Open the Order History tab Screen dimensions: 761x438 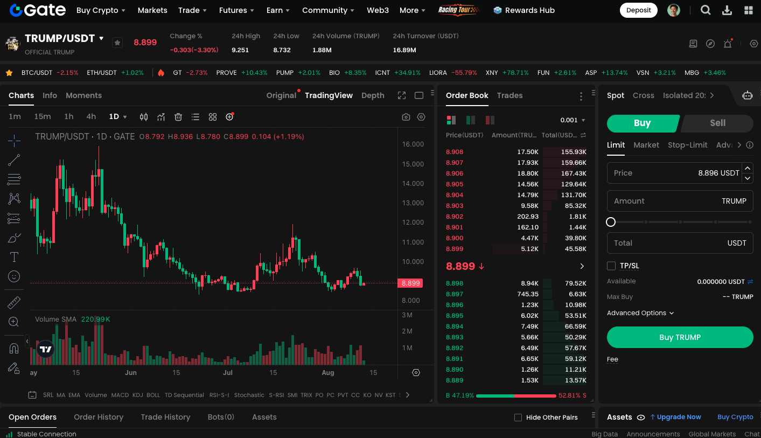click(x=99, y=417)
